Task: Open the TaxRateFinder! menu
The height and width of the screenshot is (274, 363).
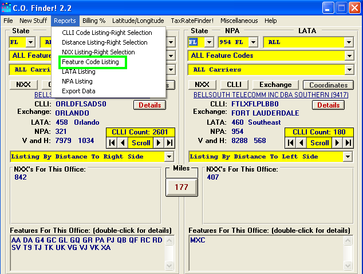Action: point(192,21)
